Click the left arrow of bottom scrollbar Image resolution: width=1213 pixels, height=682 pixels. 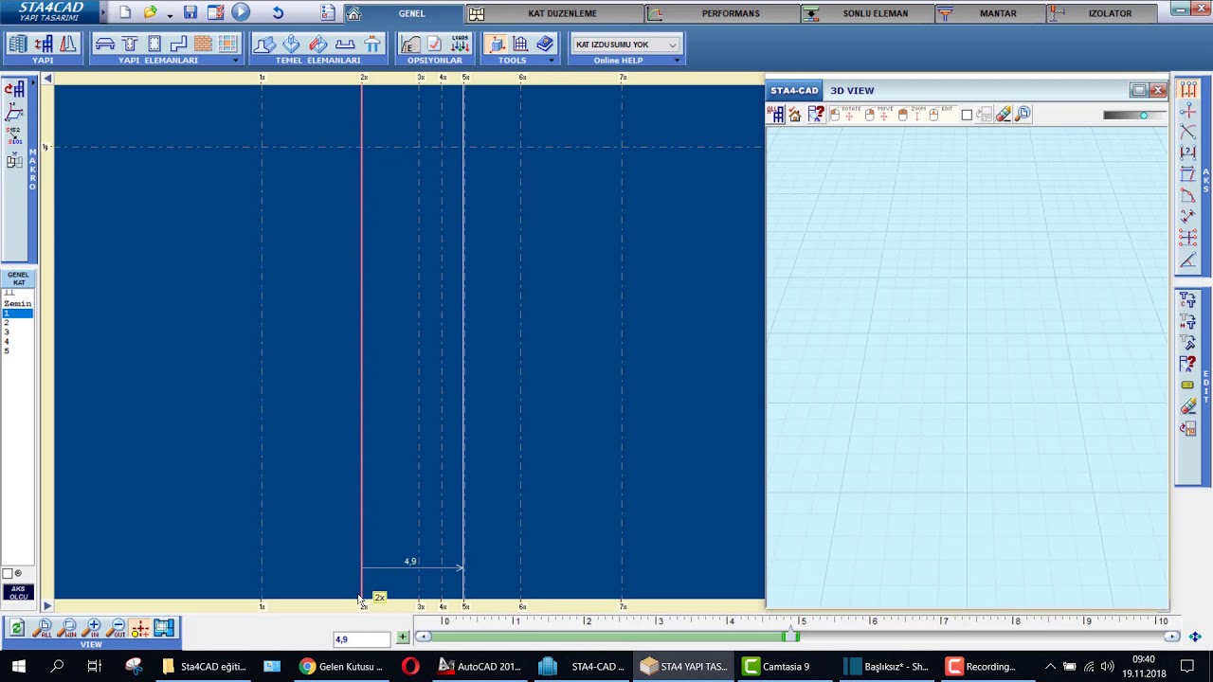click(x=425, y=637)
